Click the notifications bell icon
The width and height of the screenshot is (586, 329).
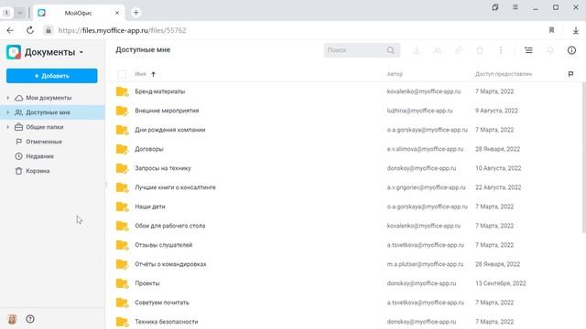550,50
